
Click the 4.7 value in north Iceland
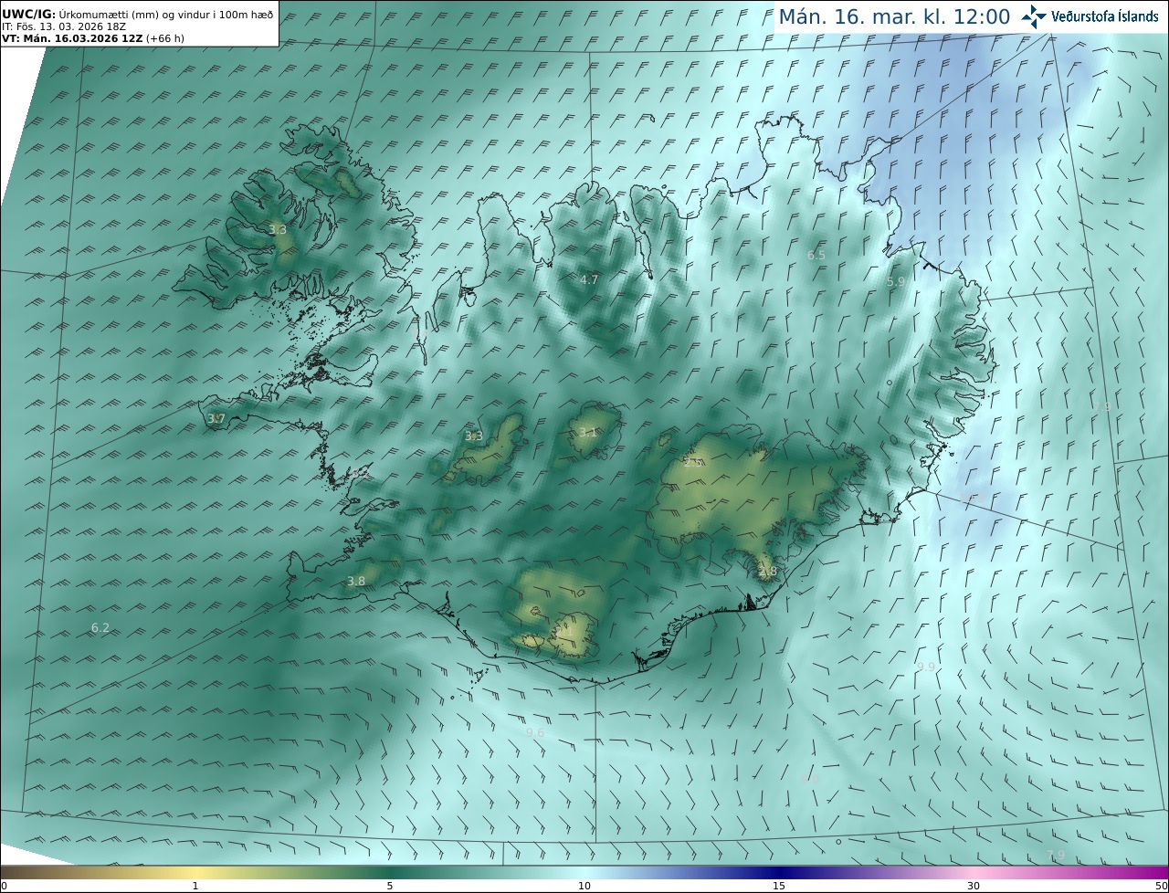pyautogui.click(x=589, y=279)
